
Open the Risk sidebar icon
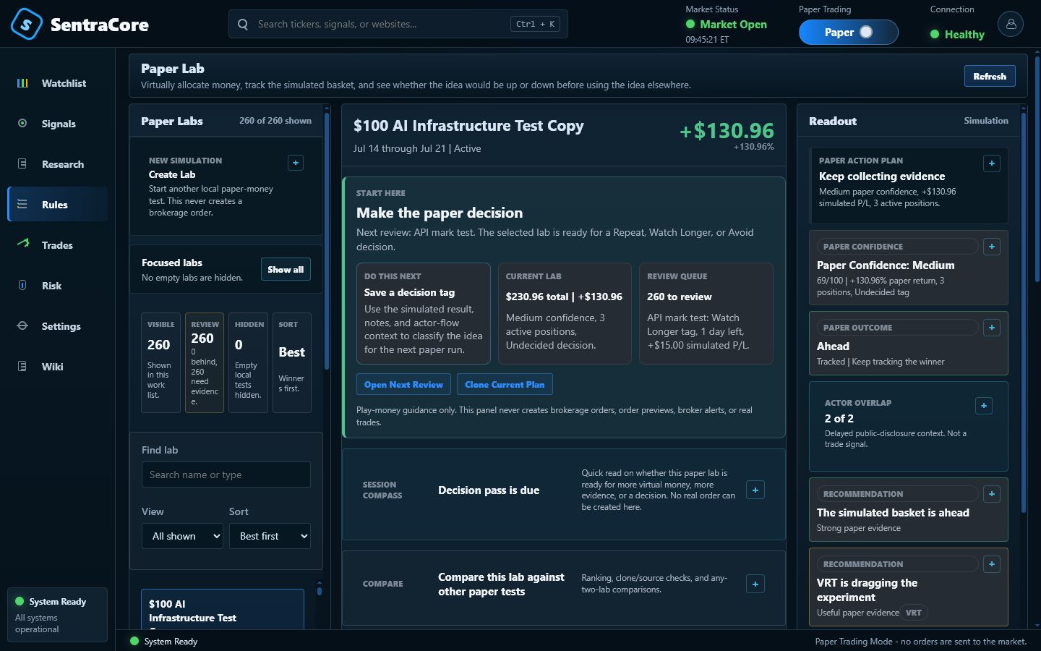tap(22, 286)
